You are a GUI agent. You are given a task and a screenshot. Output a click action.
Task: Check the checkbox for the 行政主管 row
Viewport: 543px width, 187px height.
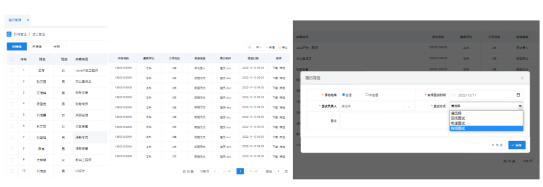point(13,126)
